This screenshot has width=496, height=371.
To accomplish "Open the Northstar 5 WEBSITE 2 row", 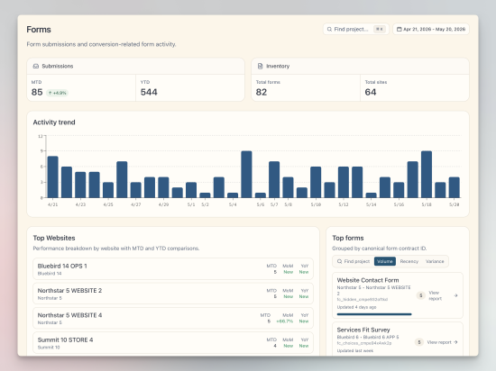I will point(173,294).
